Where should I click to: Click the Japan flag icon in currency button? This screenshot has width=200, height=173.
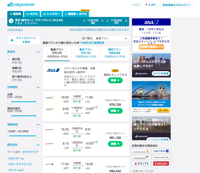146,5
